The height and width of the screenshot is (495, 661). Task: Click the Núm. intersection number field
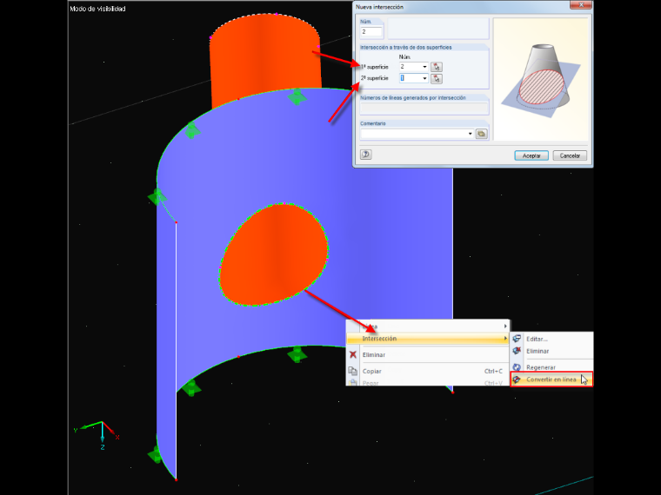tap(371, 32)
